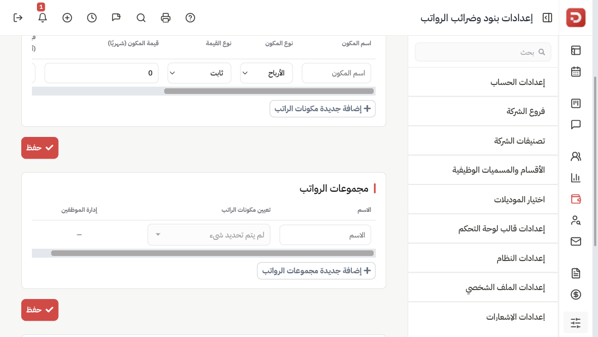This screenshot has width=598, height=337.
Task: Click حفظ button under مجموعات الرواتب
Action: (x=40, y=310)
